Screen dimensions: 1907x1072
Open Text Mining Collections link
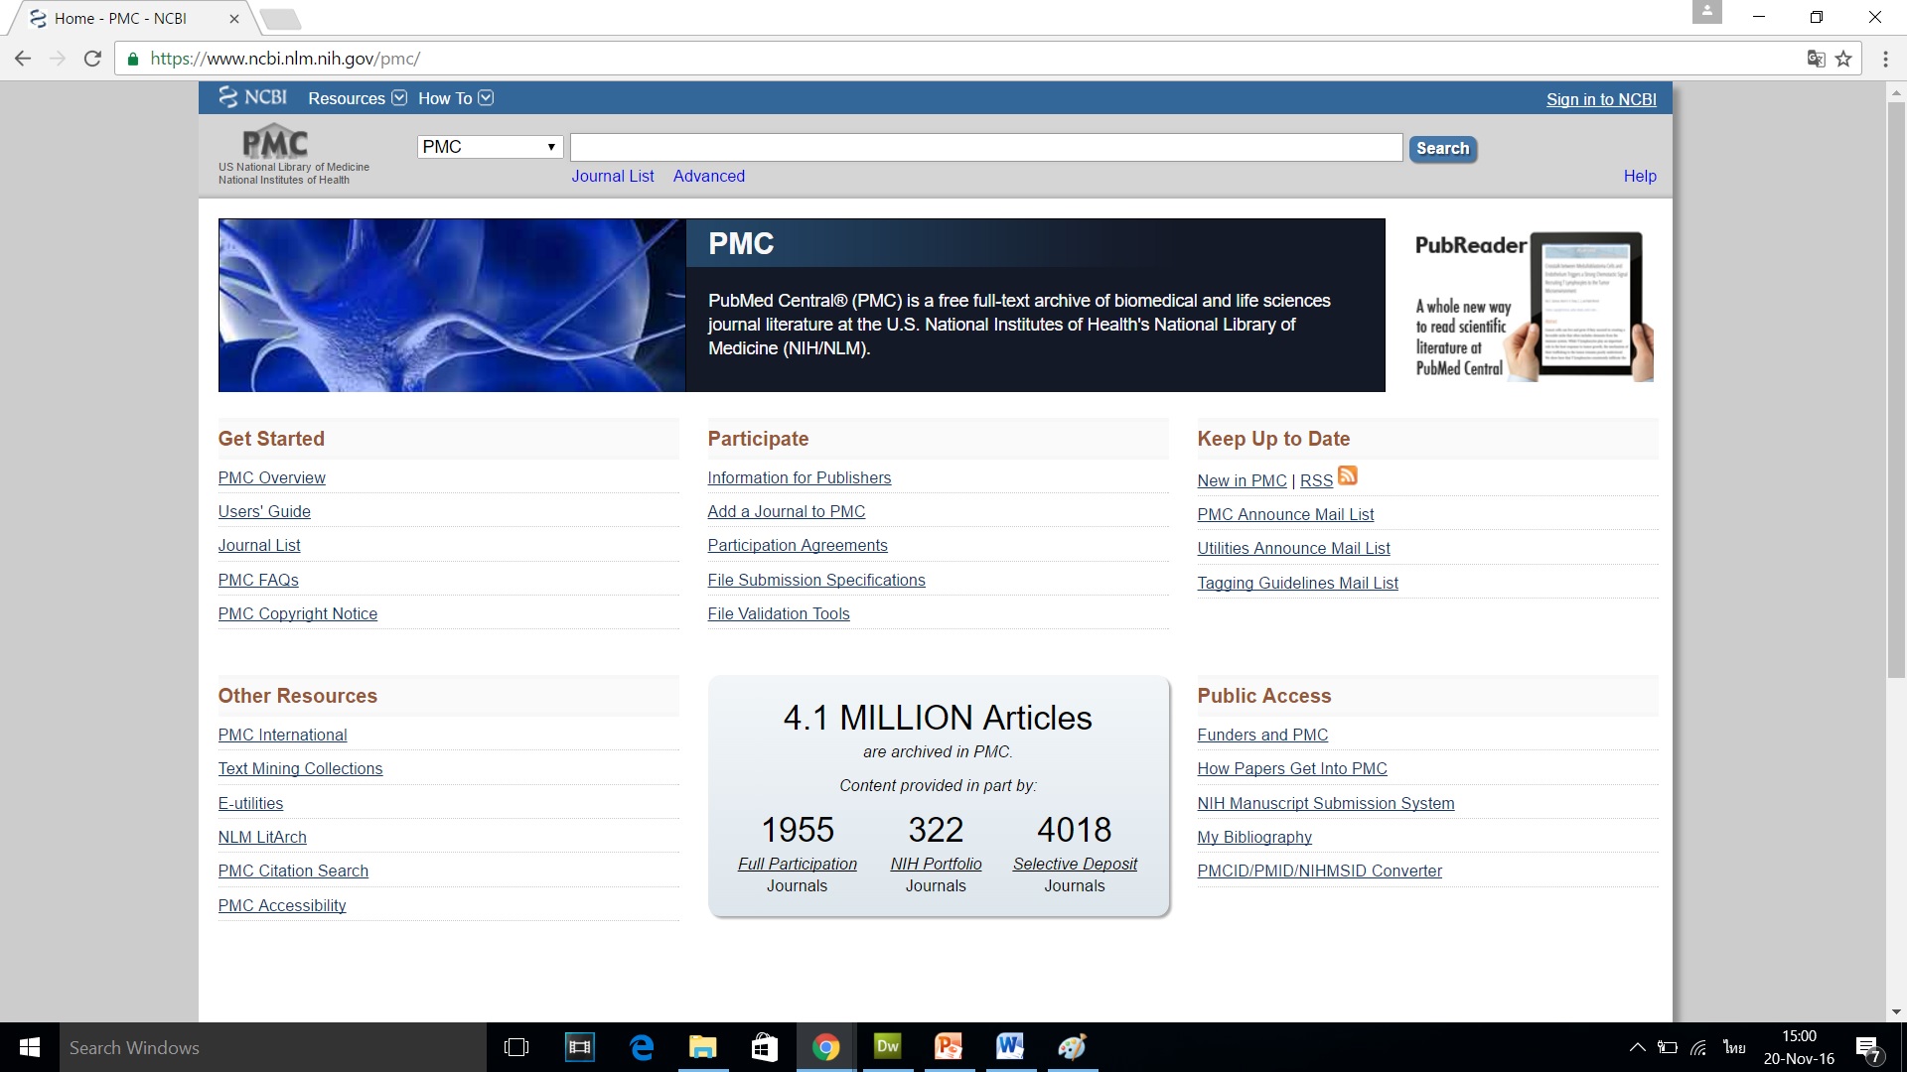coord(300,768)
